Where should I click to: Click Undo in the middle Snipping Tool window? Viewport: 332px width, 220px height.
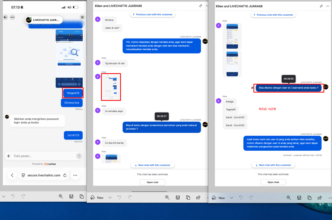tap(119, 198)
